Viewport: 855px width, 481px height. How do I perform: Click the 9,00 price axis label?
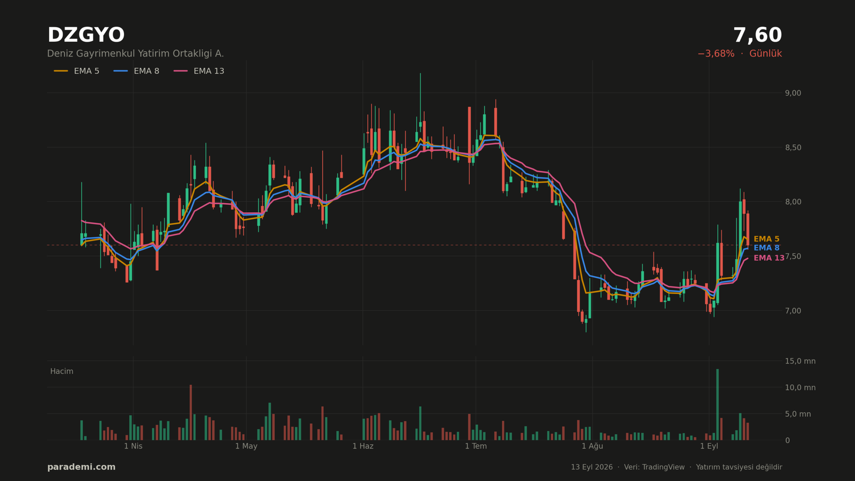pos(793,93)
